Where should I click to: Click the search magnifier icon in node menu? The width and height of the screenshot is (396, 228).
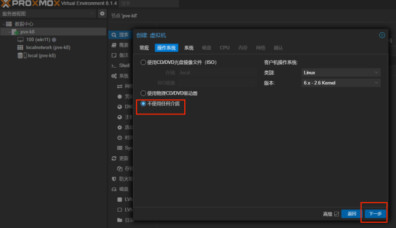[x=114, y=35]
